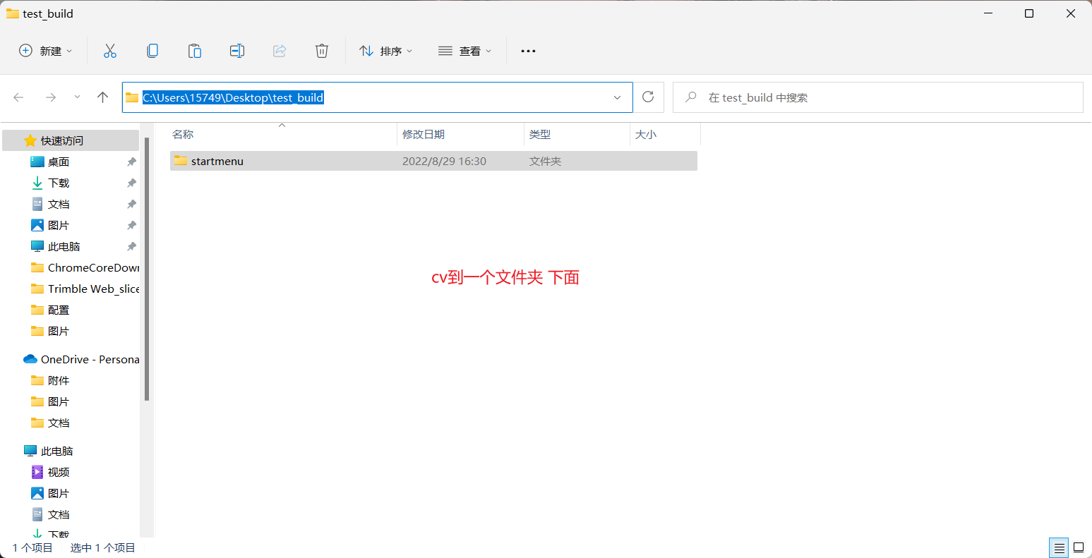This screenshot has width=1092, height=558.
Task: Click the navigation pane vertical scrollbar
Action: point(147,268)
